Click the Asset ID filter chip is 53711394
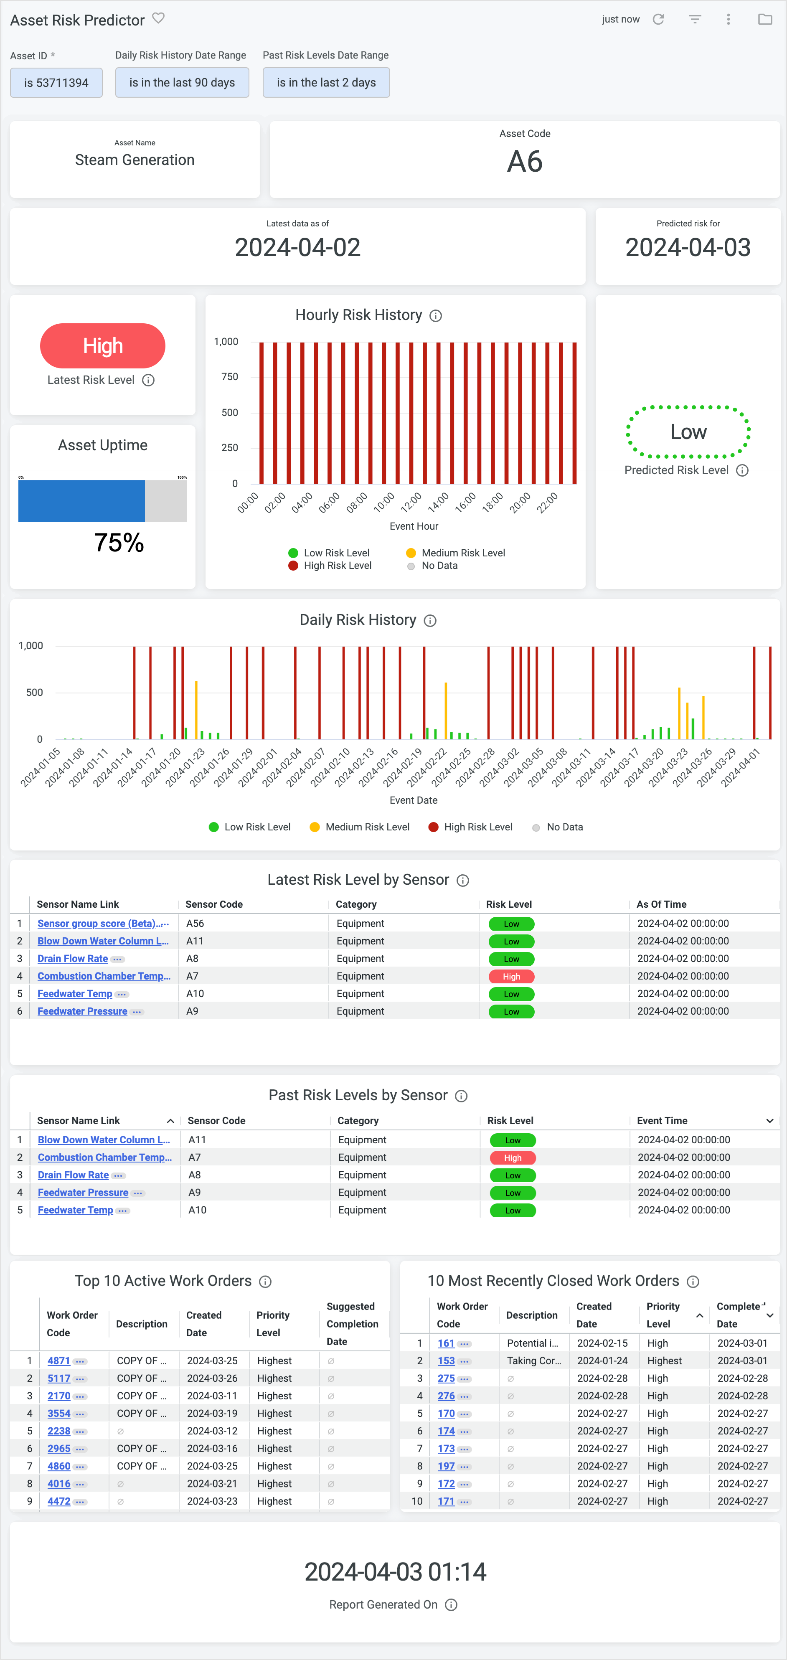This screenshot has width=787, height=1660. click(x=56, y=82)
